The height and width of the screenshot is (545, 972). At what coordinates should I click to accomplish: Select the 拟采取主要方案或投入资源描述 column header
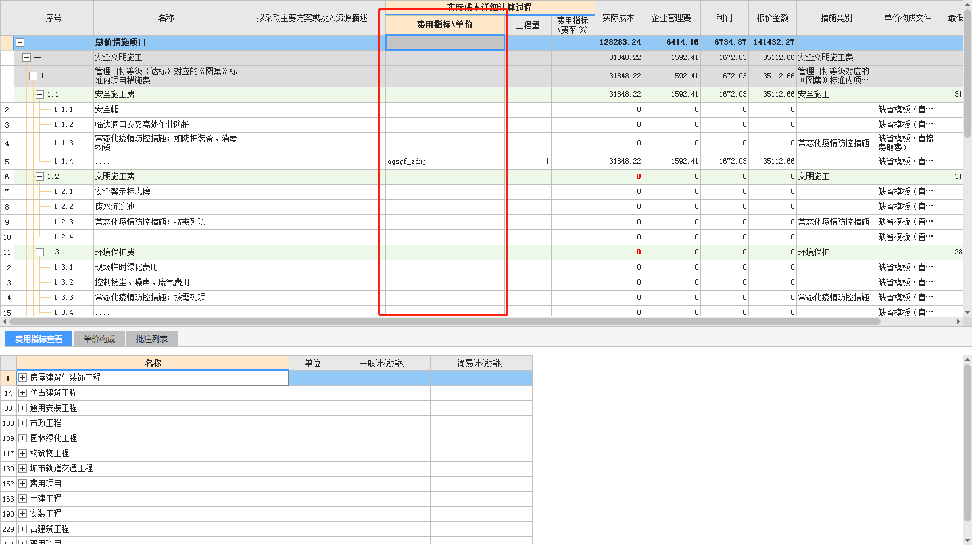[312, 18]
